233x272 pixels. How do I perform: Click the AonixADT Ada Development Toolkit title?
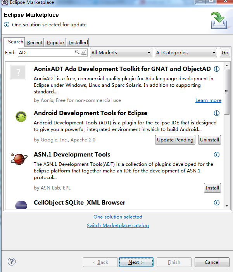(122, 69)
